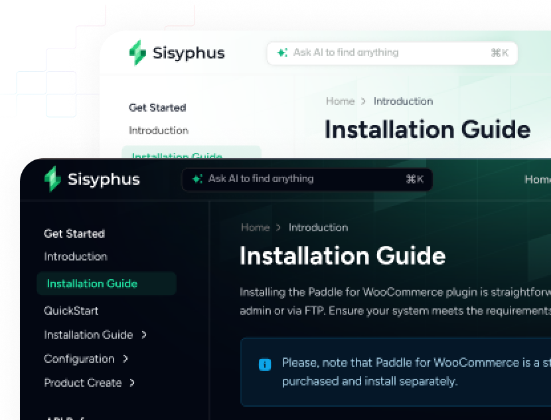Screen dimensions: 551x420
Task: Open QuickStart in the dark sidebar
Action: point(71,310)
